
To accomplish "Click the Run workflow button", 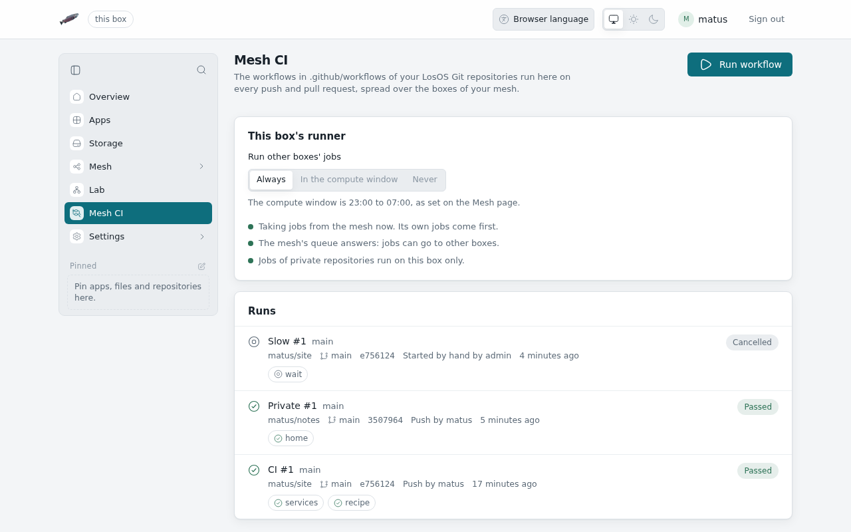I will pyautogui.click(x=740, y=65).
